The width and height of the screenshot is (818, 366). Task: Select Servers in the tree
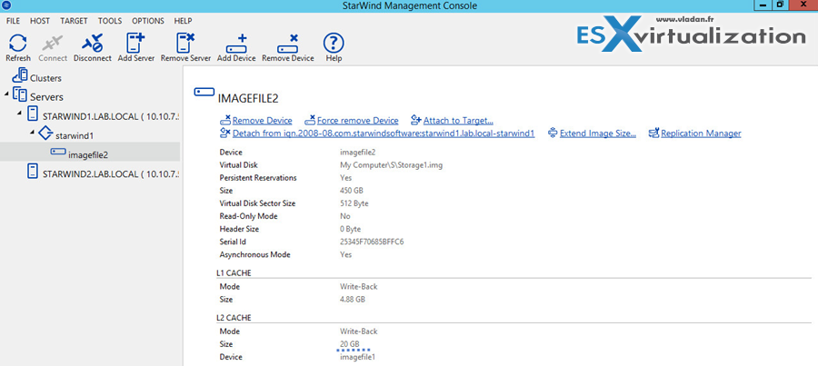(46, 97)
